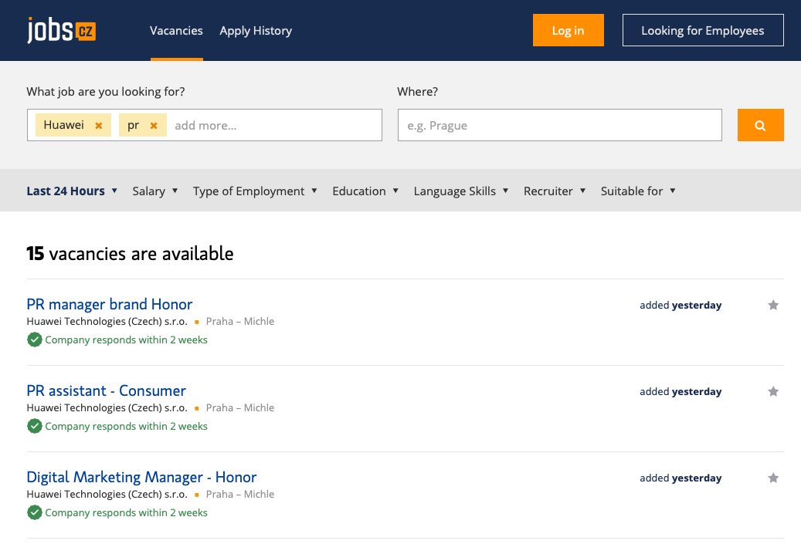Open the Suitable for filter
This screenshot has width=801, height=544.
click(638, 191)
